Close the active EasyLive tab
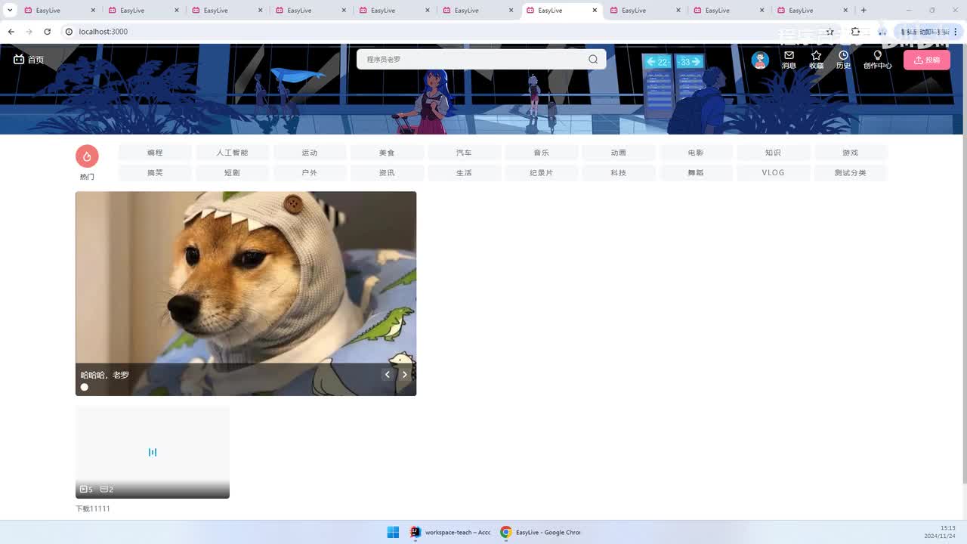Viewport: 967px width, 544px height. 595,11
